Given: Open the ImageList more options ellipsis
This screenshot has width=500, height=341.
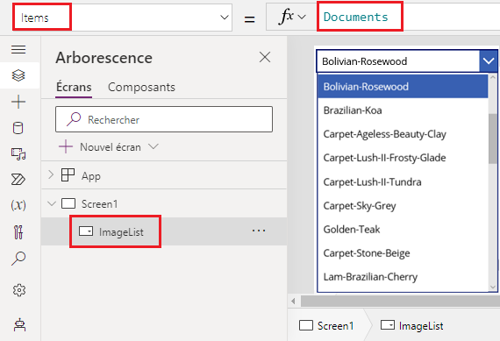Looking at the screenshot, I should coord(259,231).
